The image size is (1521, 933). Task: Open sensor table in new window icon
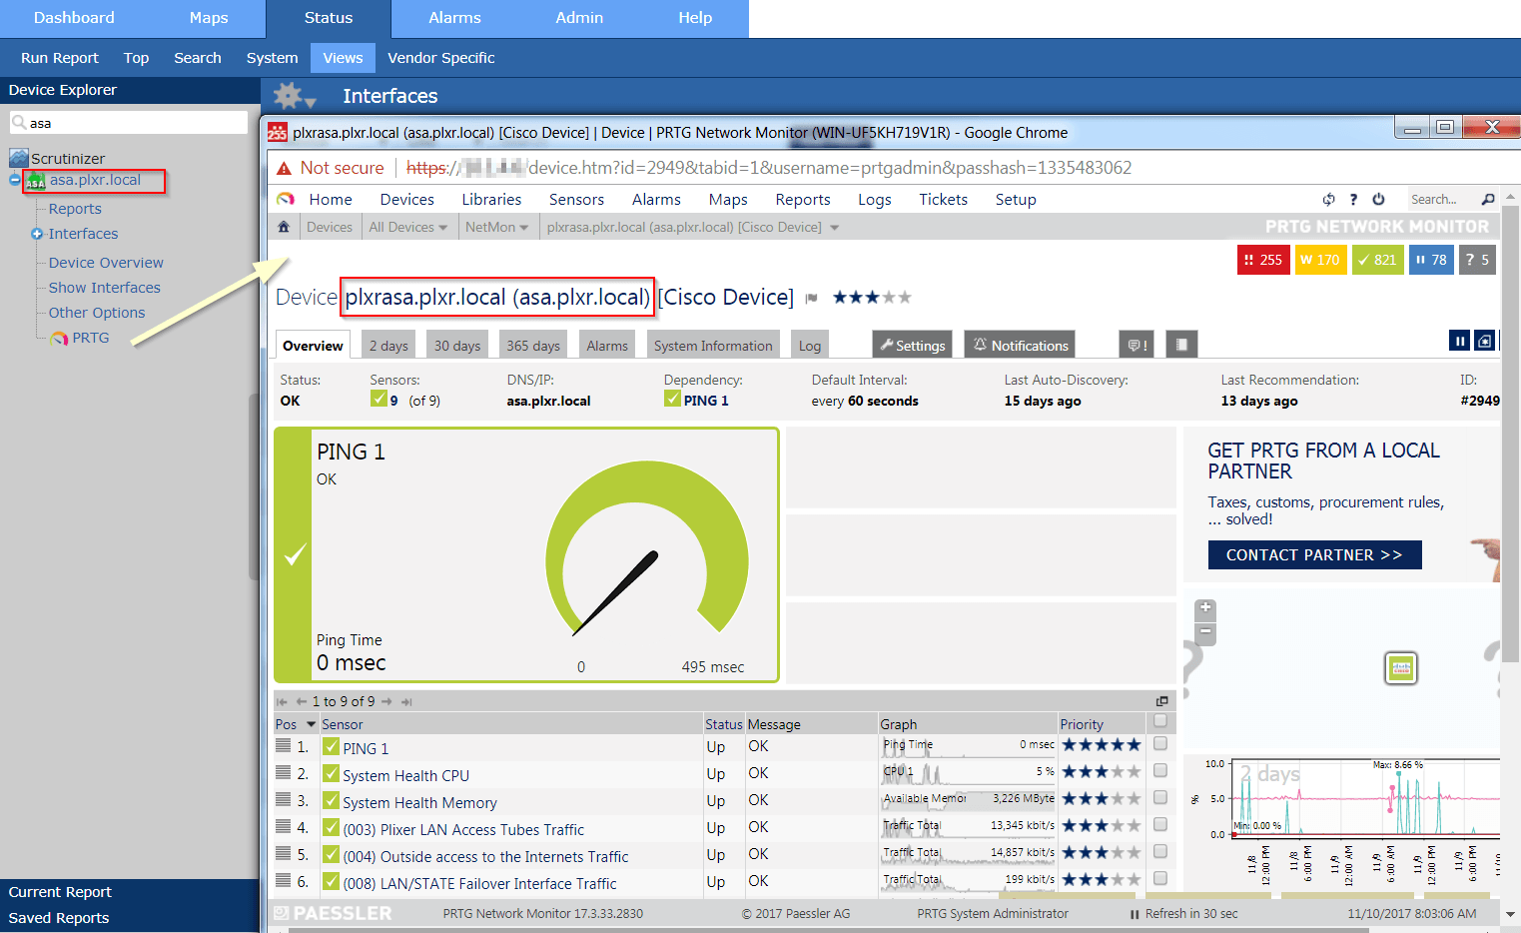[1161, 701]
